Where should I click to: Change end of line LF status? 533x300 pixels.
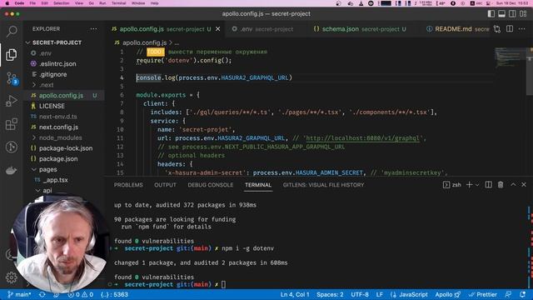click(380, 294)
